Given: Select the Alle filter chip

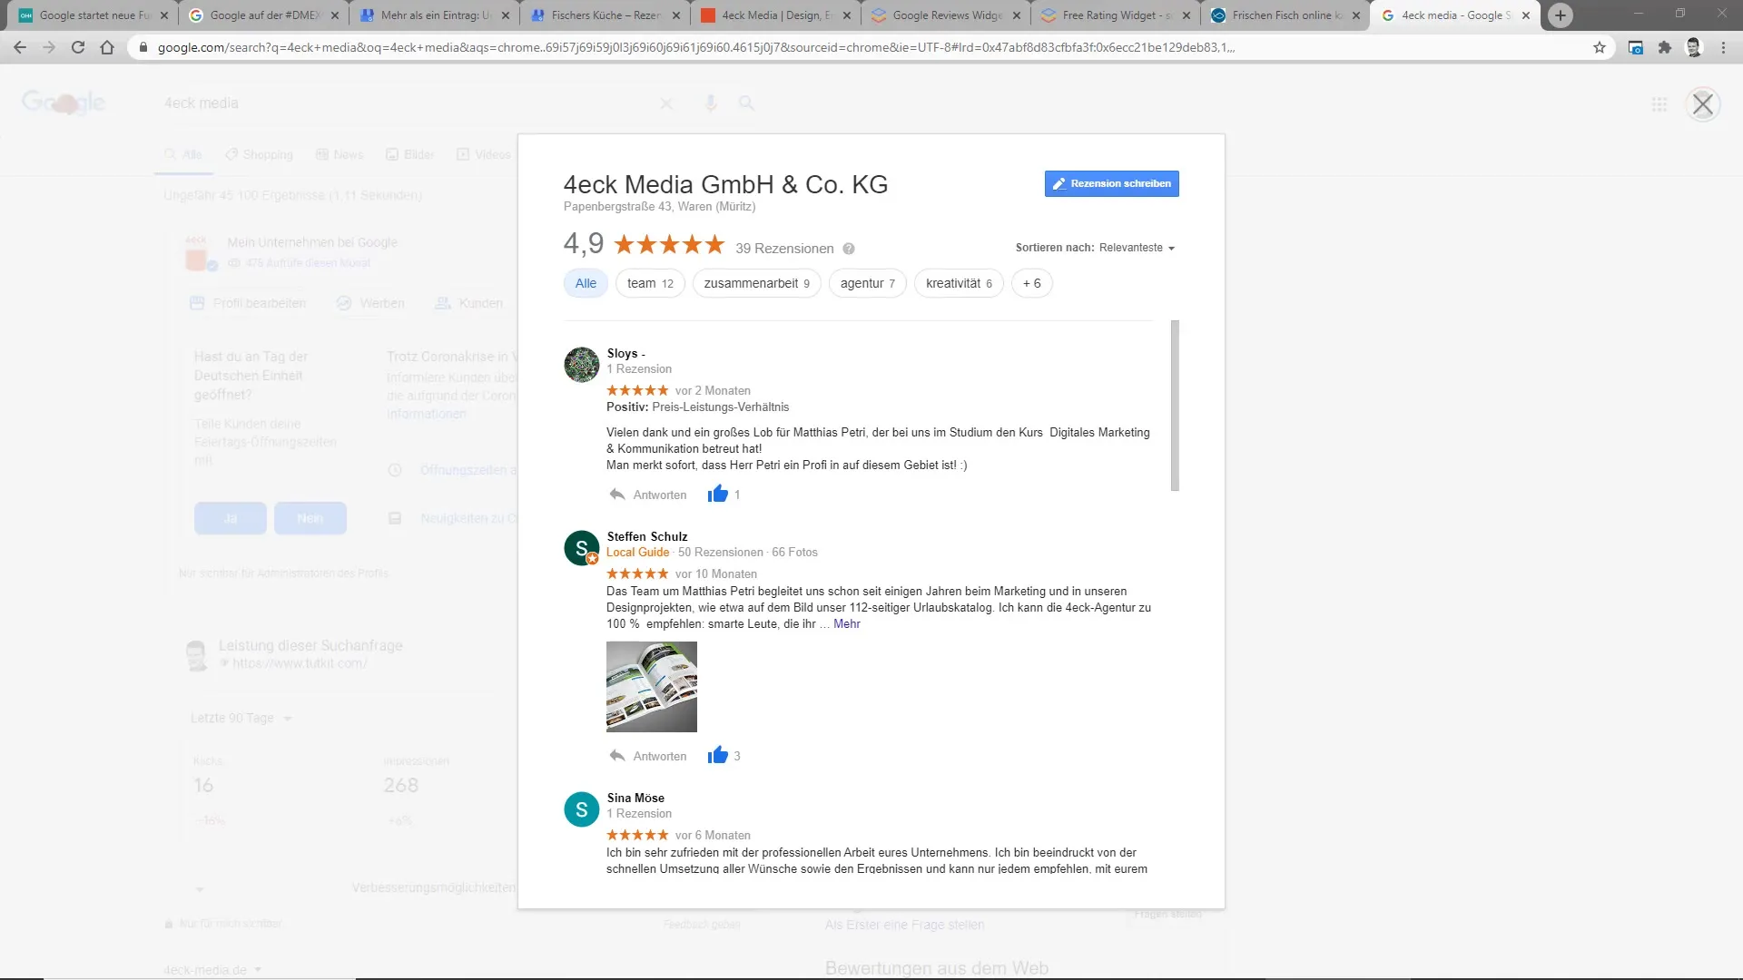Looking at the screenshot, I should tap(586, 283).
